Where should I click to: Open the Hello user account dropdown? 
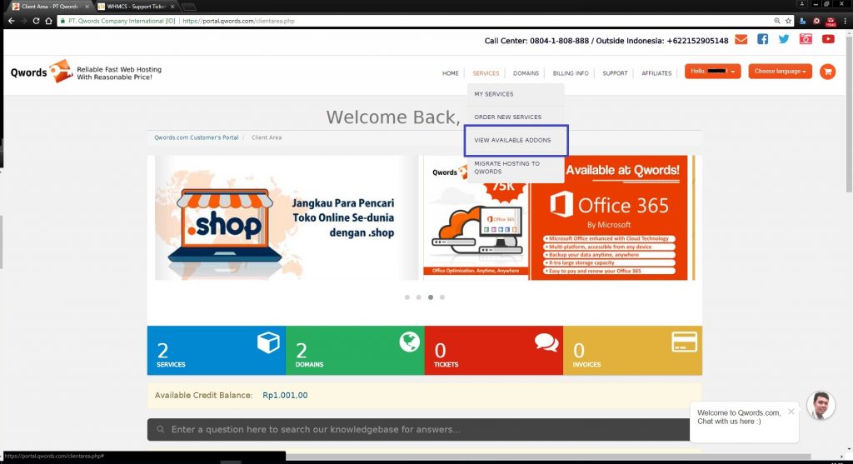(x=712, y=72)
